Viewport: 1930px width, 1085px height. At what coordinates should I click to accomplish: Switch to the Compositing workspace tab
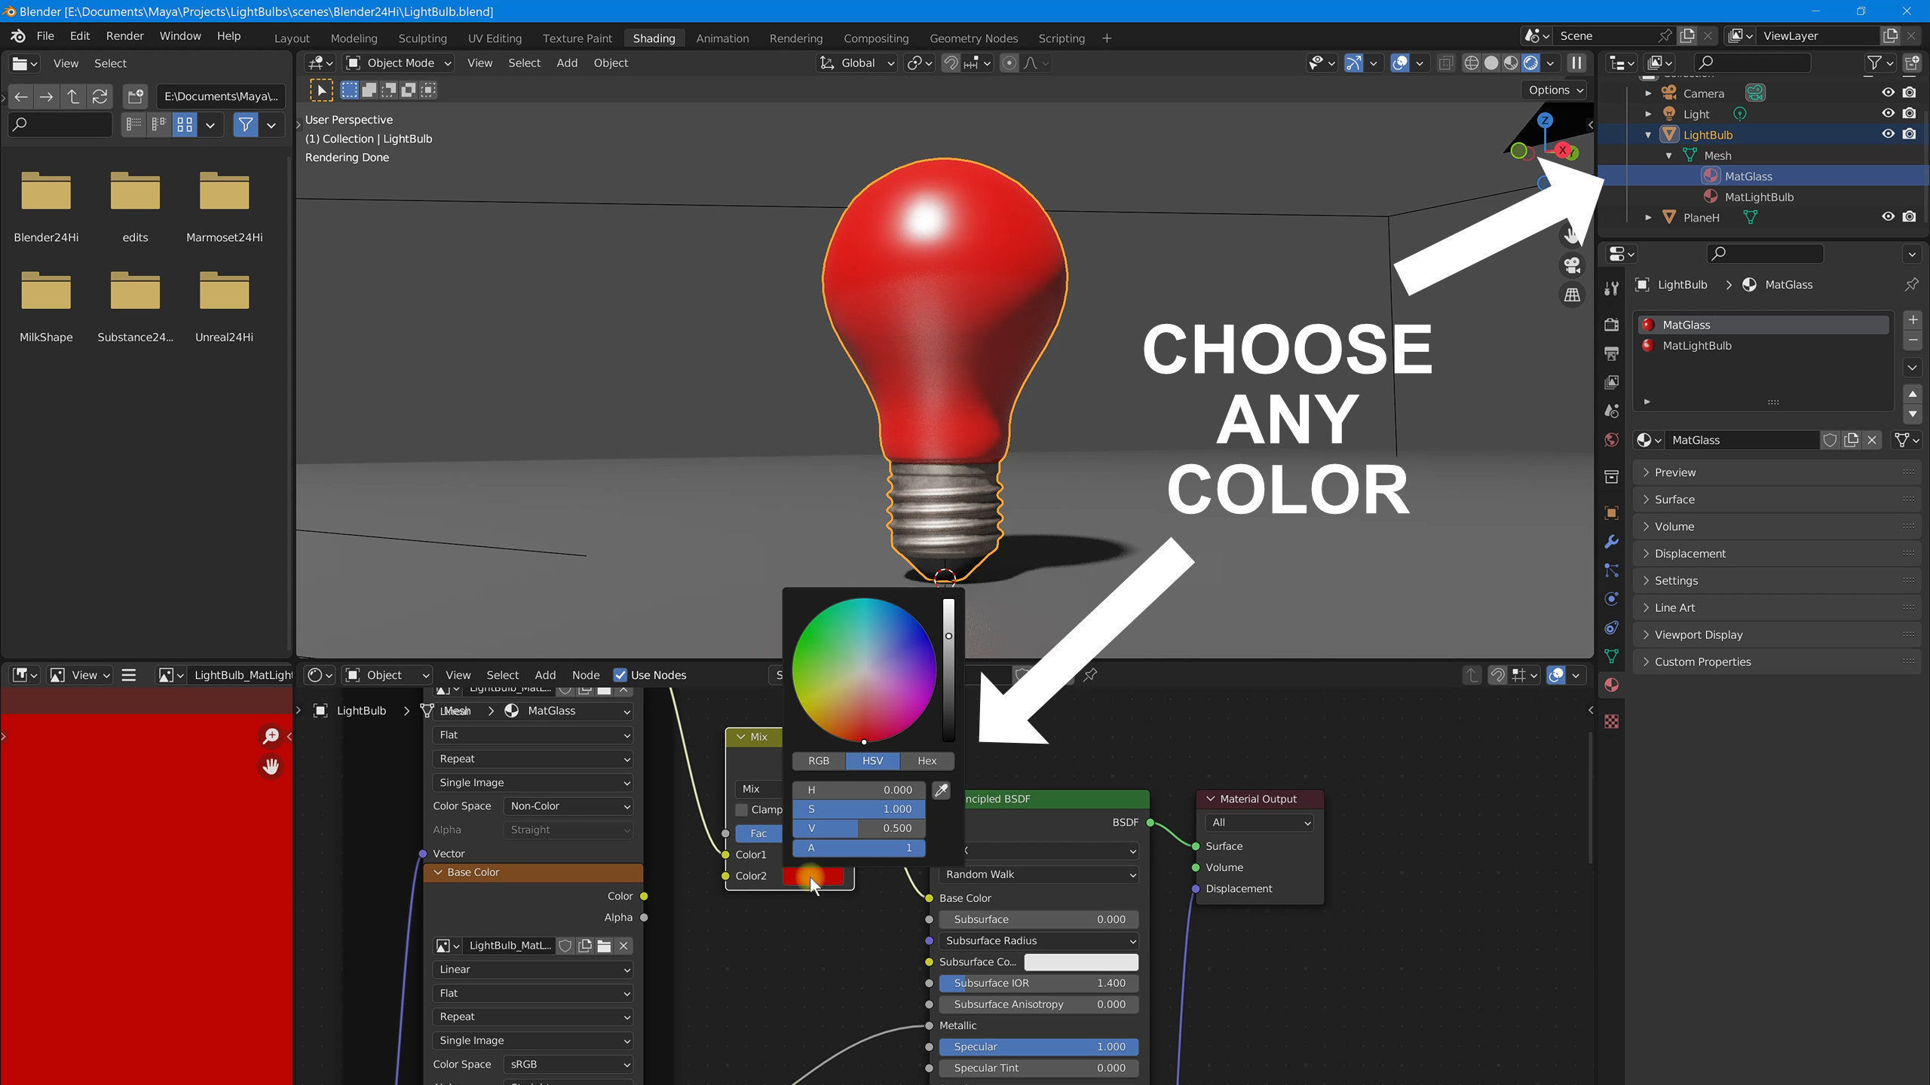876,38
